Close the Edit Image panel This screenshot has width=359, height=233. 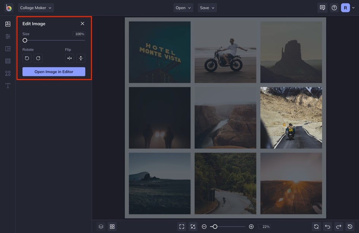click(83, 24)
